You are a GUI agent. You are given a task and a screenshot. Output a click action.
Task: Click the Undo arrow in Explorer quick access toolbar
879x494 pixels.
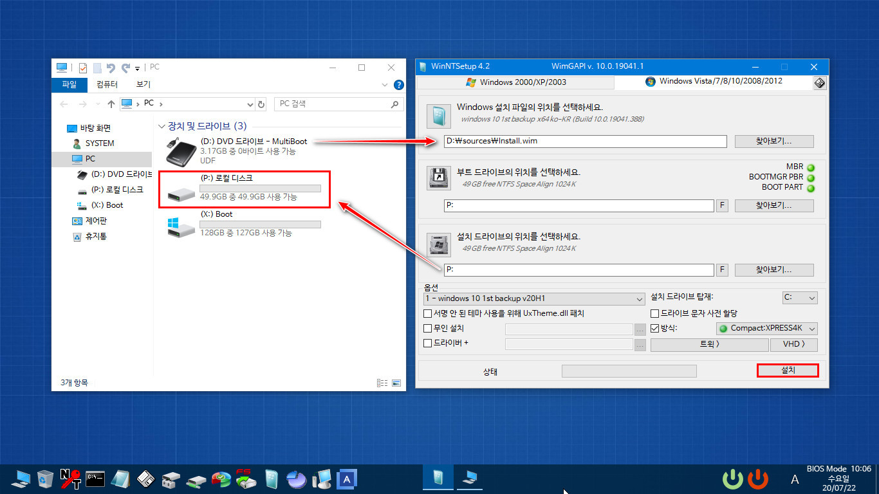[x=111, y=68]
